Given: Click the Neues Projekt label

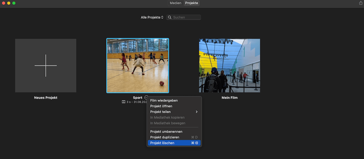Looking at the screenshot, I should pos(45,98).
